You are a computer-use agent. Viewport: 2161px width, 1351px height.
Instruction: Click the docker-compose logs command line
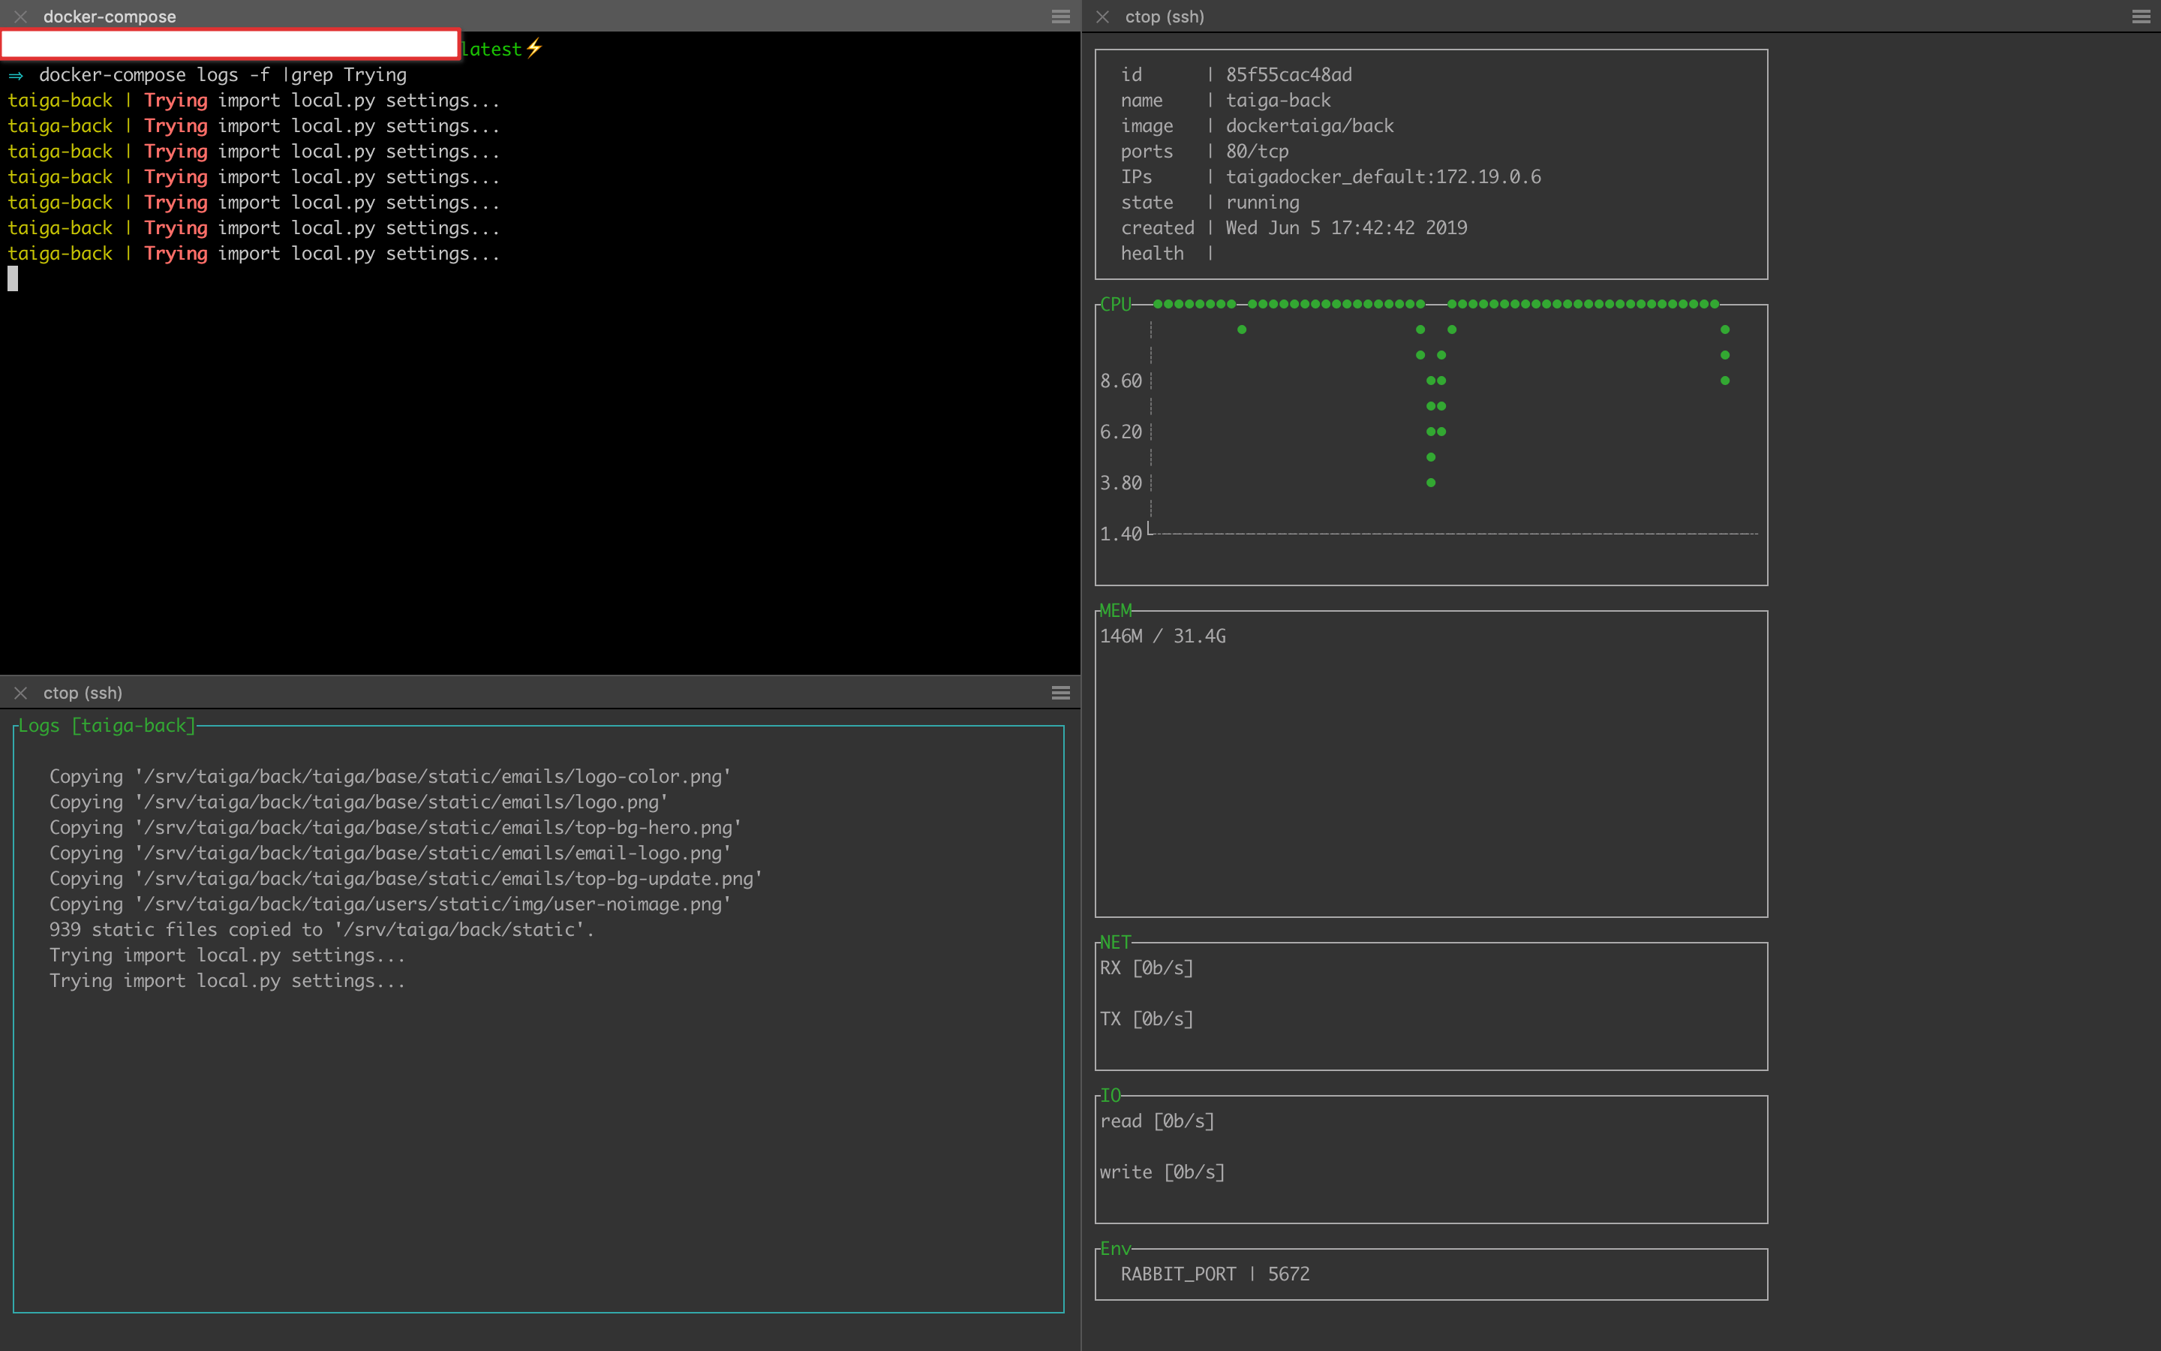pyautogui.click(x=222, y=75)
